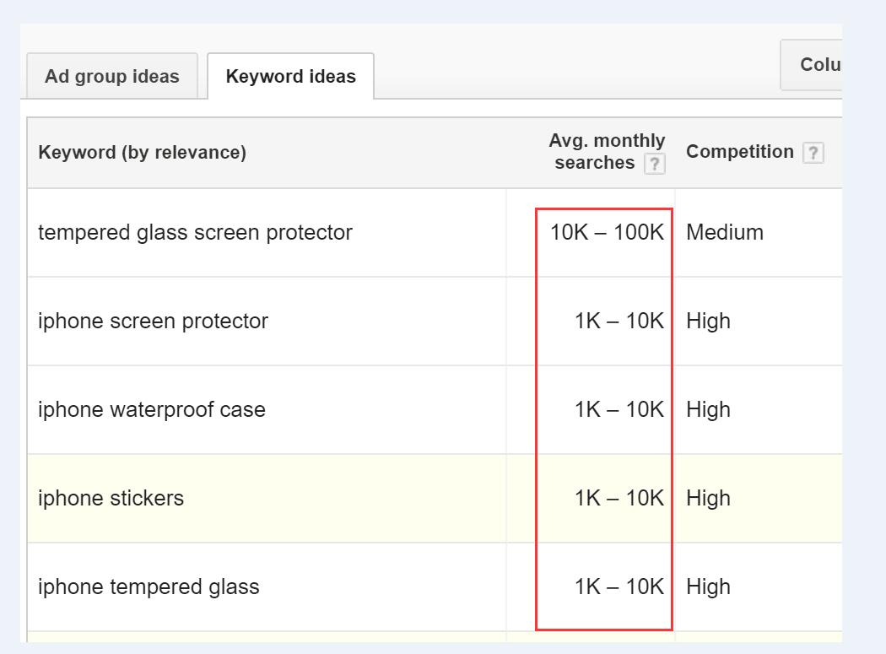Click searches value for iphone stickers
The image size is (886, 654).
[619, 498]
